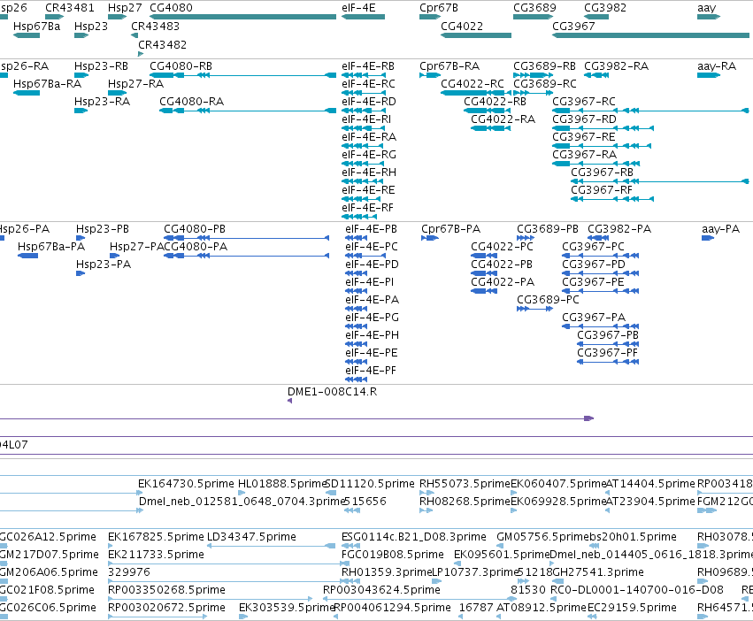Screen dimensions: 753x621
Task: Select protein Hsp67Ba-PA
Action: [27, 256]
